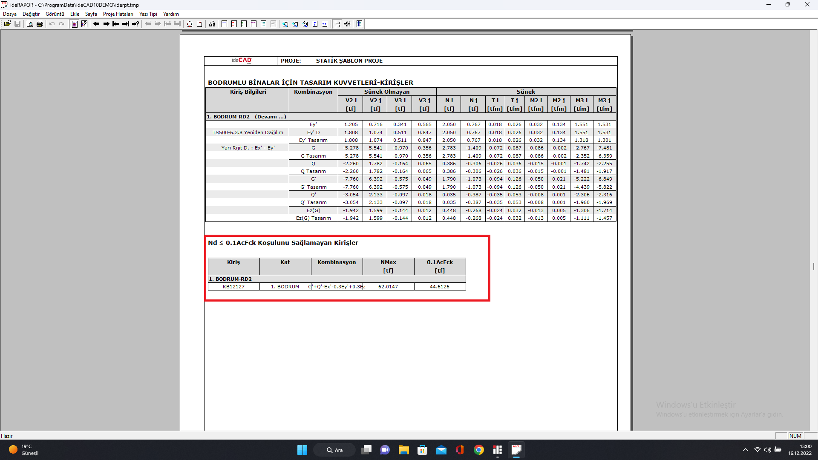Click the 'STATİK ŞABLON PROJE' project title
The image size is (818, 460).
coord(349,60)
